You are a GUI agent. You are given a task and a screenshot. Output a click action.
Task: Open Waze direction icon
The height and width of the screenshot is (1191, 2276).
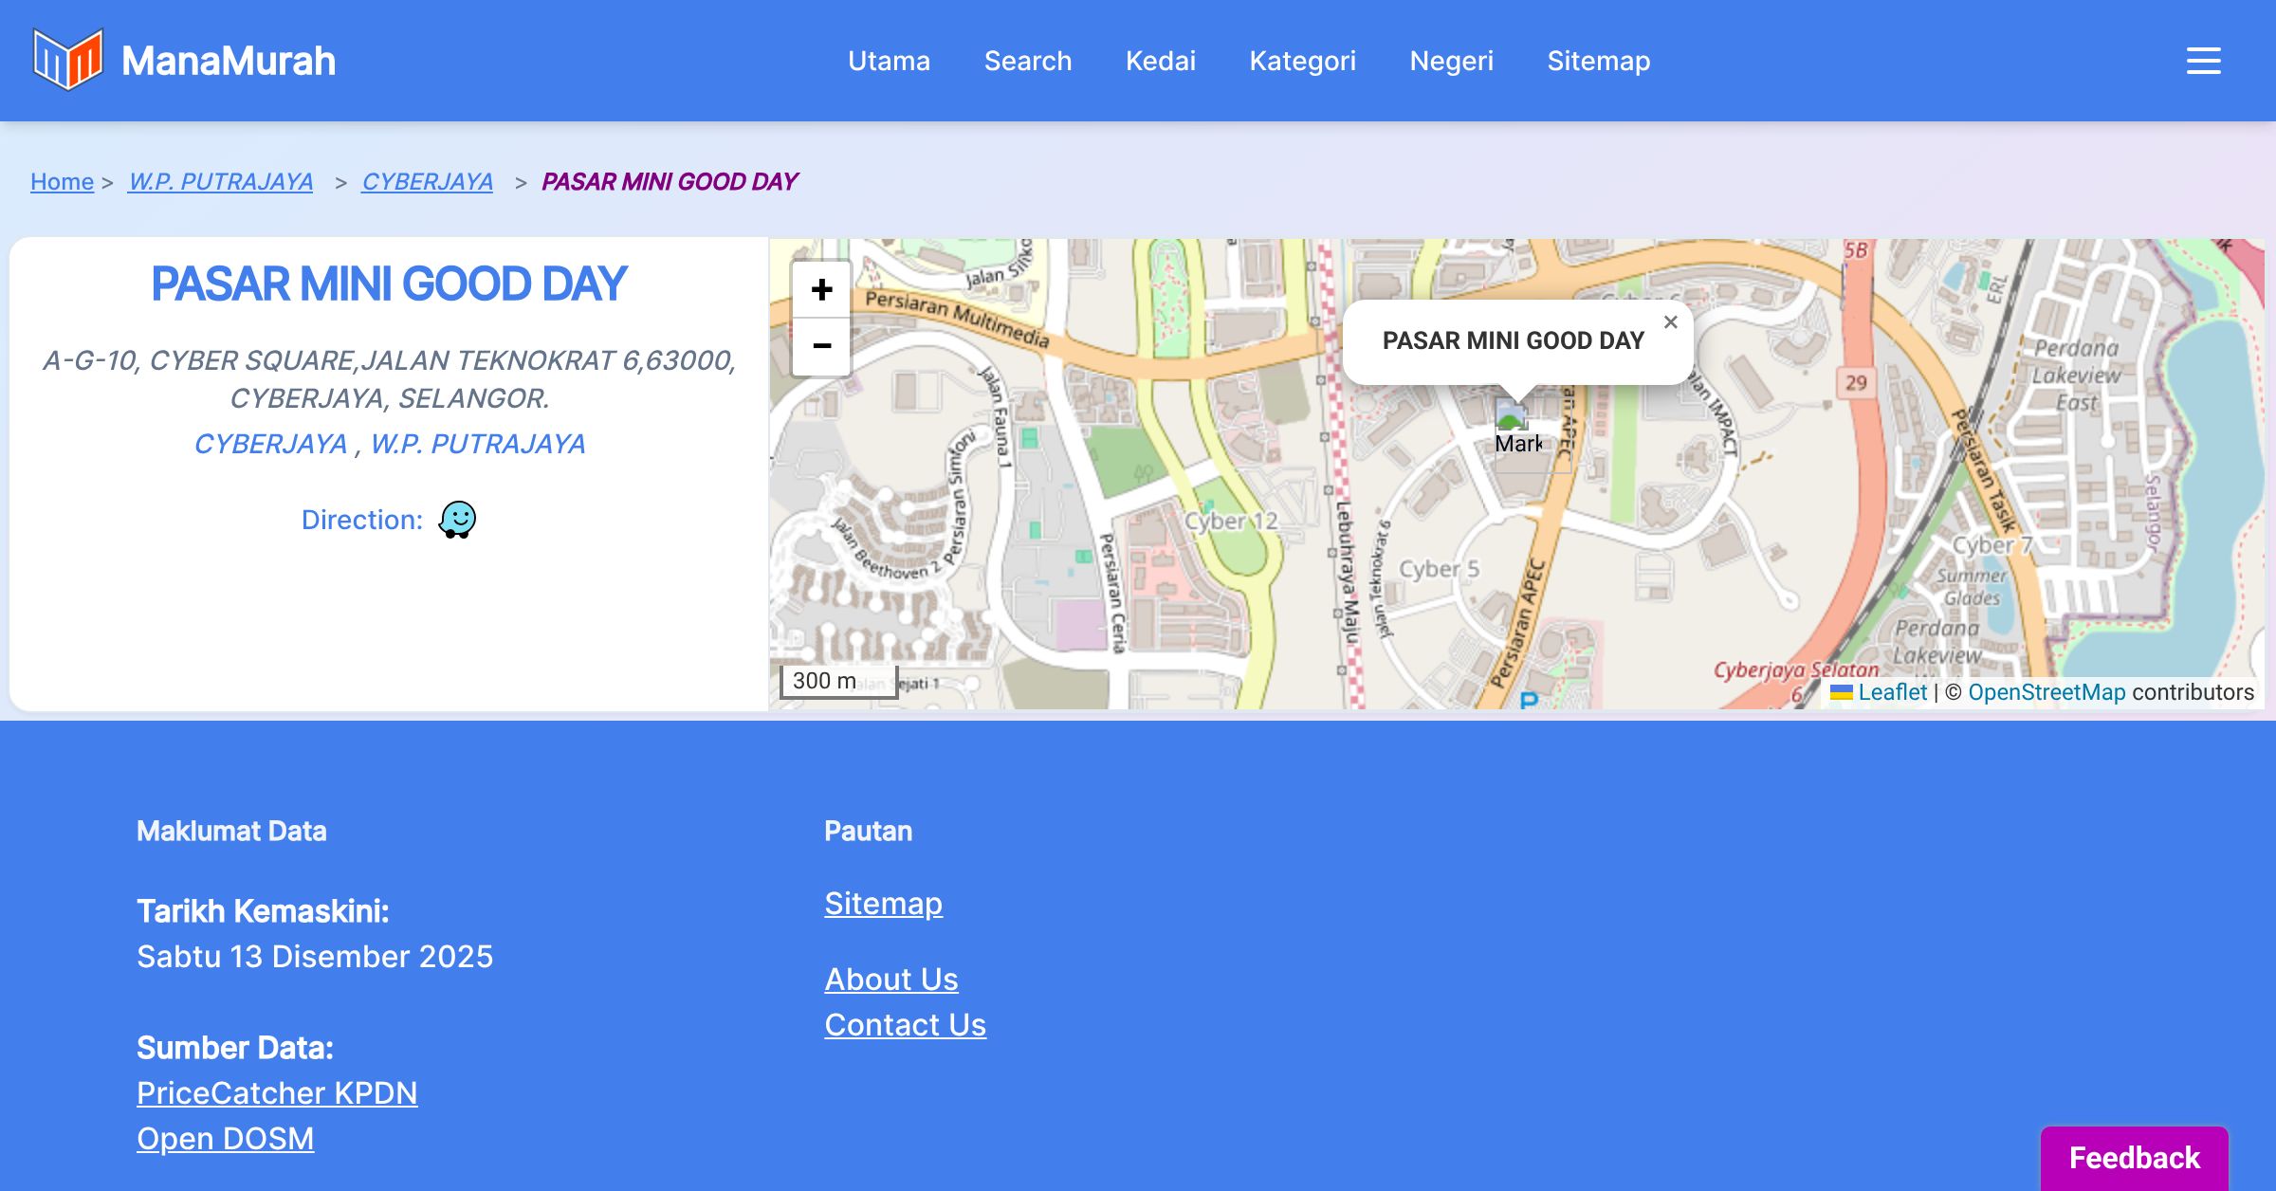[x=457, y=520]
